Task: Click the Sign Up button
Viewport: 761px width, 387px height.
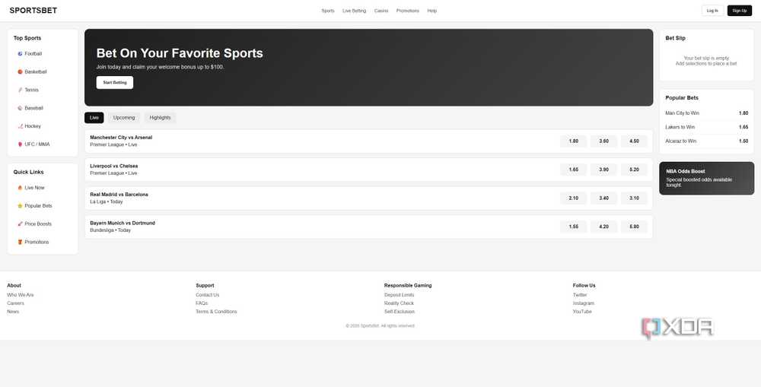Action: click(739, 11)
